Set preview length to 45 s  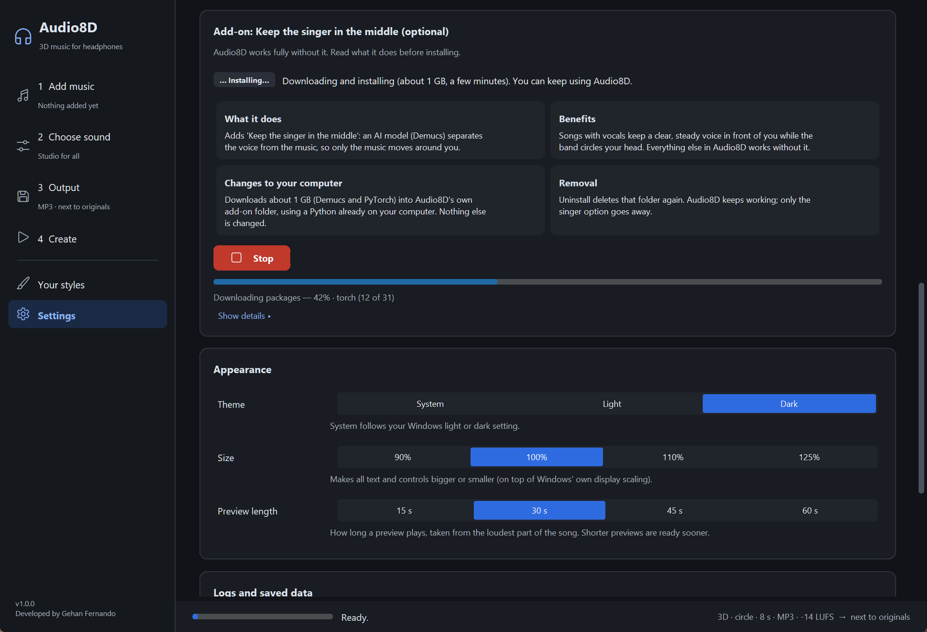pos(675,510)
